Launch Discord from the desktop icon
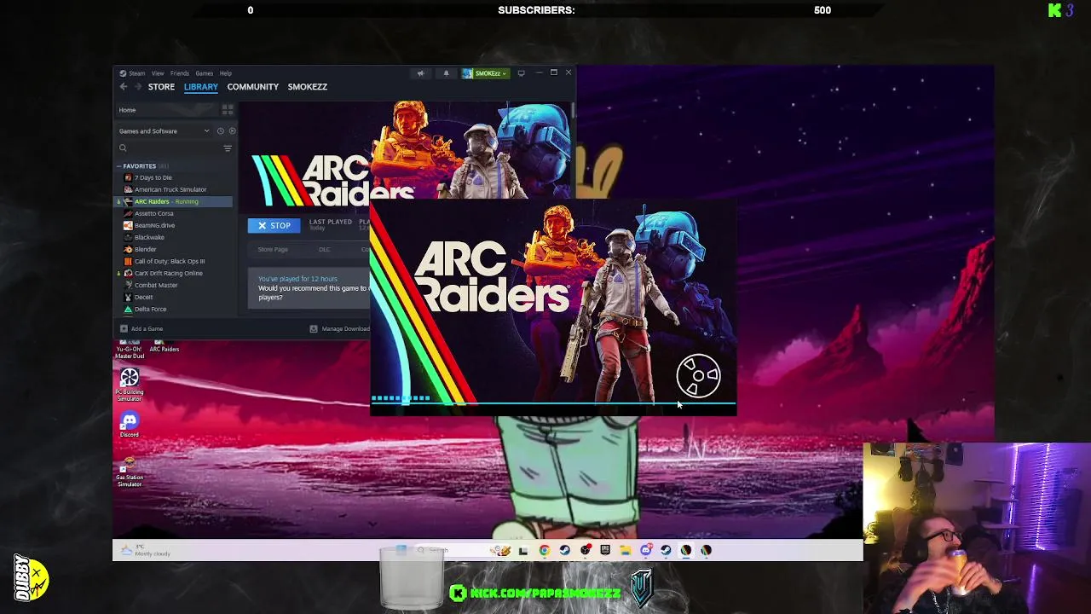Image resolution: width=1091 pixels, height=614 pixels. coord(130,424)
